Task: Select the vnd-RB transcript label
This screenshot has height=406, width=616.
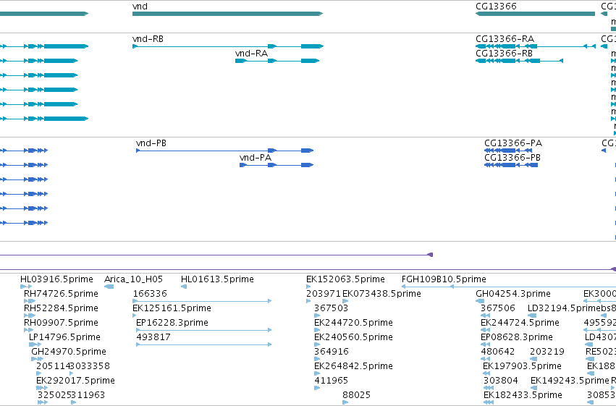Action: click(x=148, y=39)
